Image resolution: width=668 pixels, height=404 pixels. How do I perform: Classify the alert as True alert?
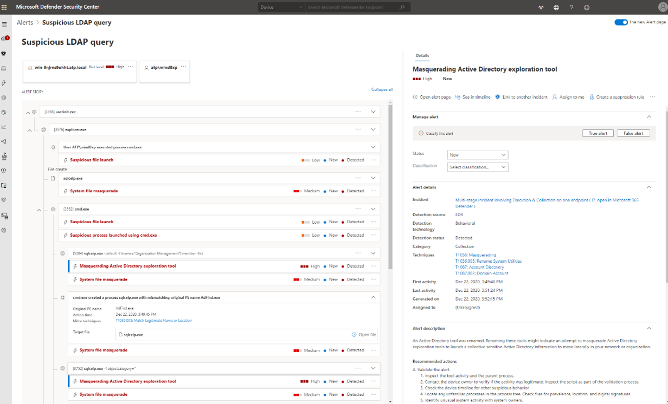point(598,133)
